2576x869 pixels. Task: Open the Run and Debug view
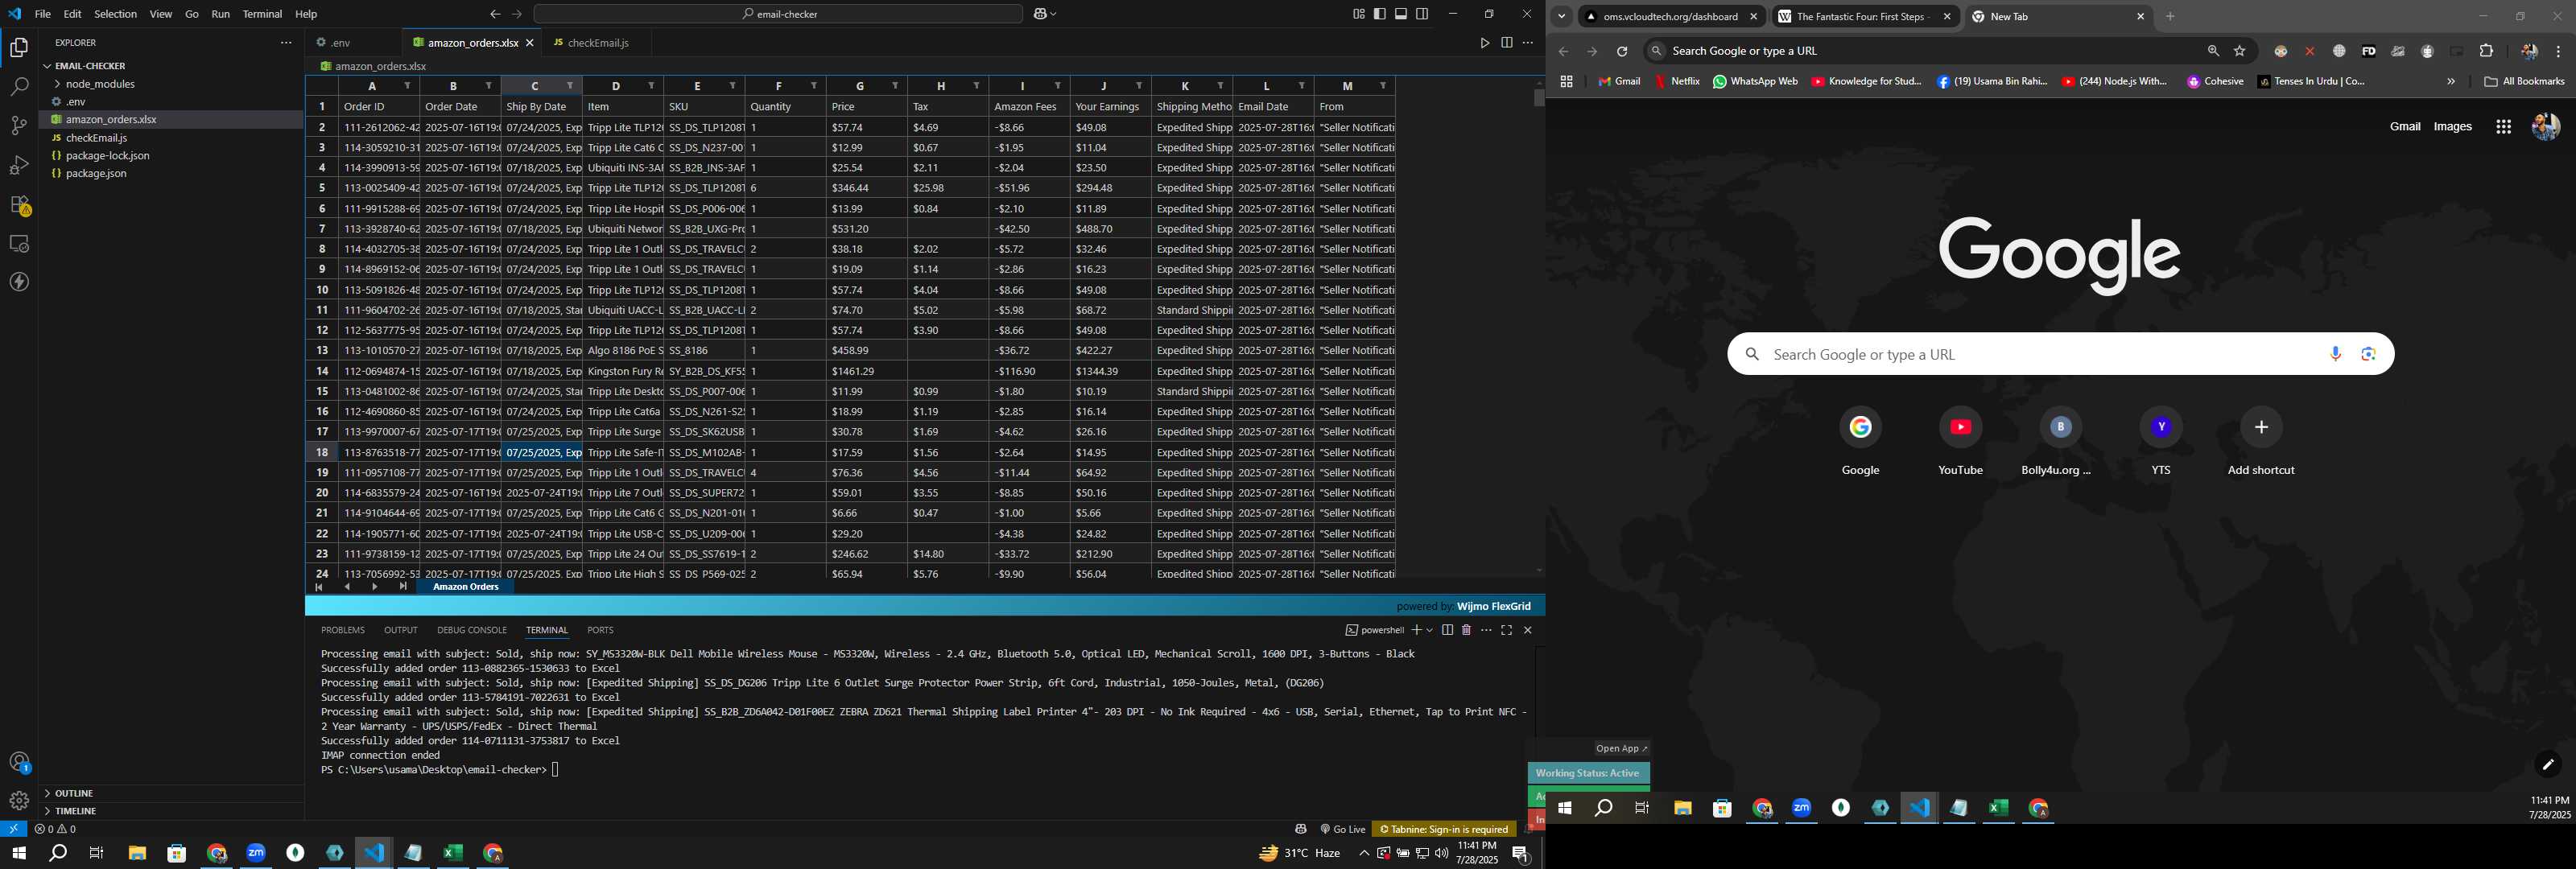click(x=19, y=165)
